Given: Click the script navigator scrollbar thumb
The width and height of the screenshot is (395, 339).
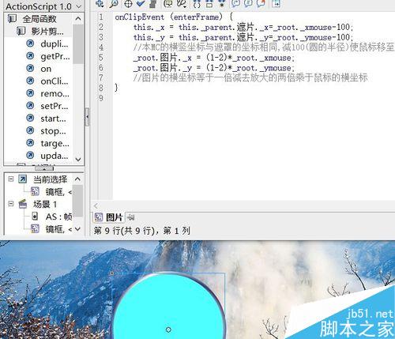Looking at the screenshot, I should [77, 201].
